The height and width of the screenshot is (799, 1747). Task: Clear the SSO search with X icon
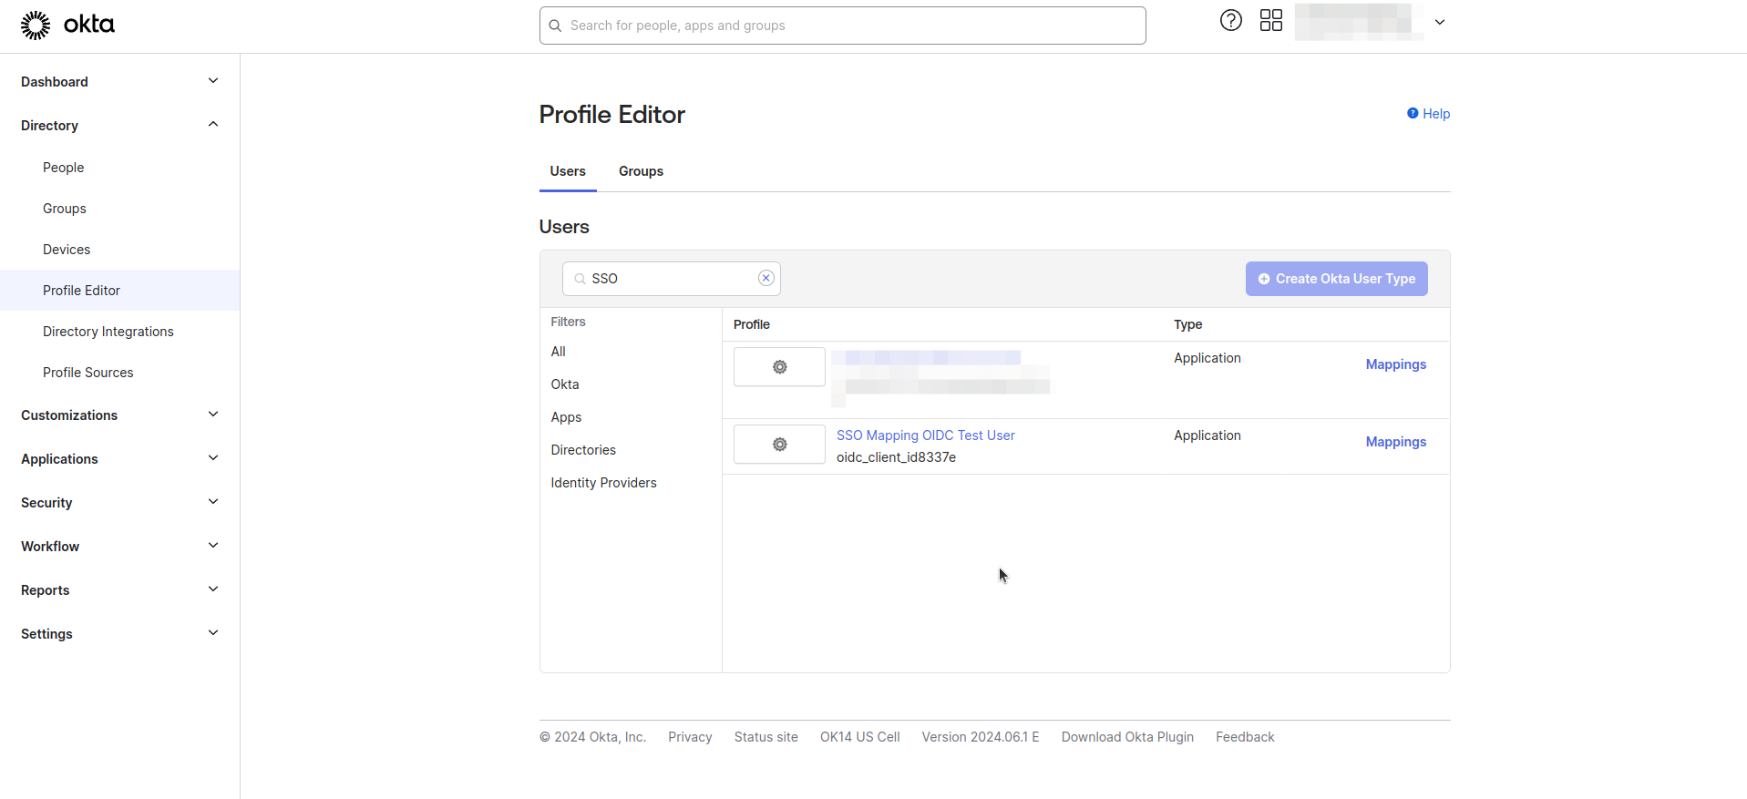click(x=766, y=278)
